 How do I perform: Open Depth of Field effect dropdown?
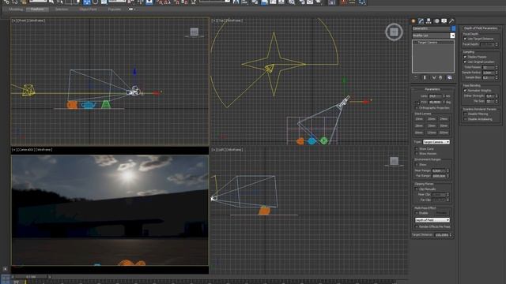(x=432, y=220)
